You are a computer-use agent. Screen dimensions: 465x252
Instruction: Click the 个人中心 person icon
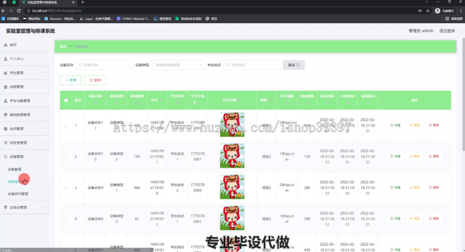5,59
